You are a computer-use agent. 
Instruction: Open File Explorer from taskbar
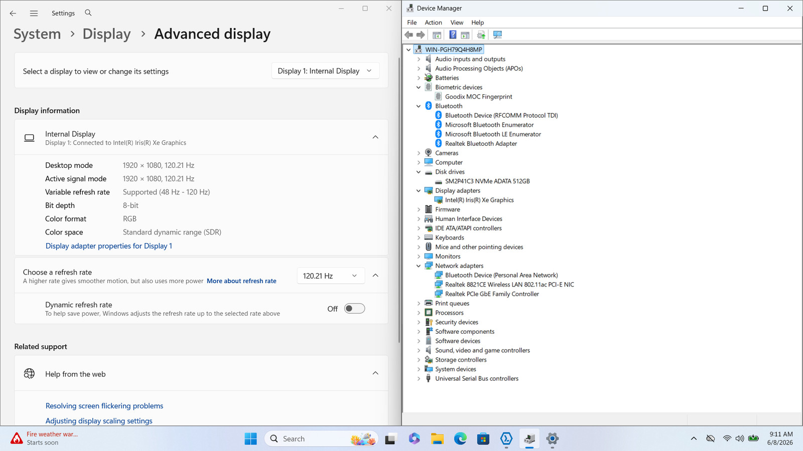pos(437,439)
